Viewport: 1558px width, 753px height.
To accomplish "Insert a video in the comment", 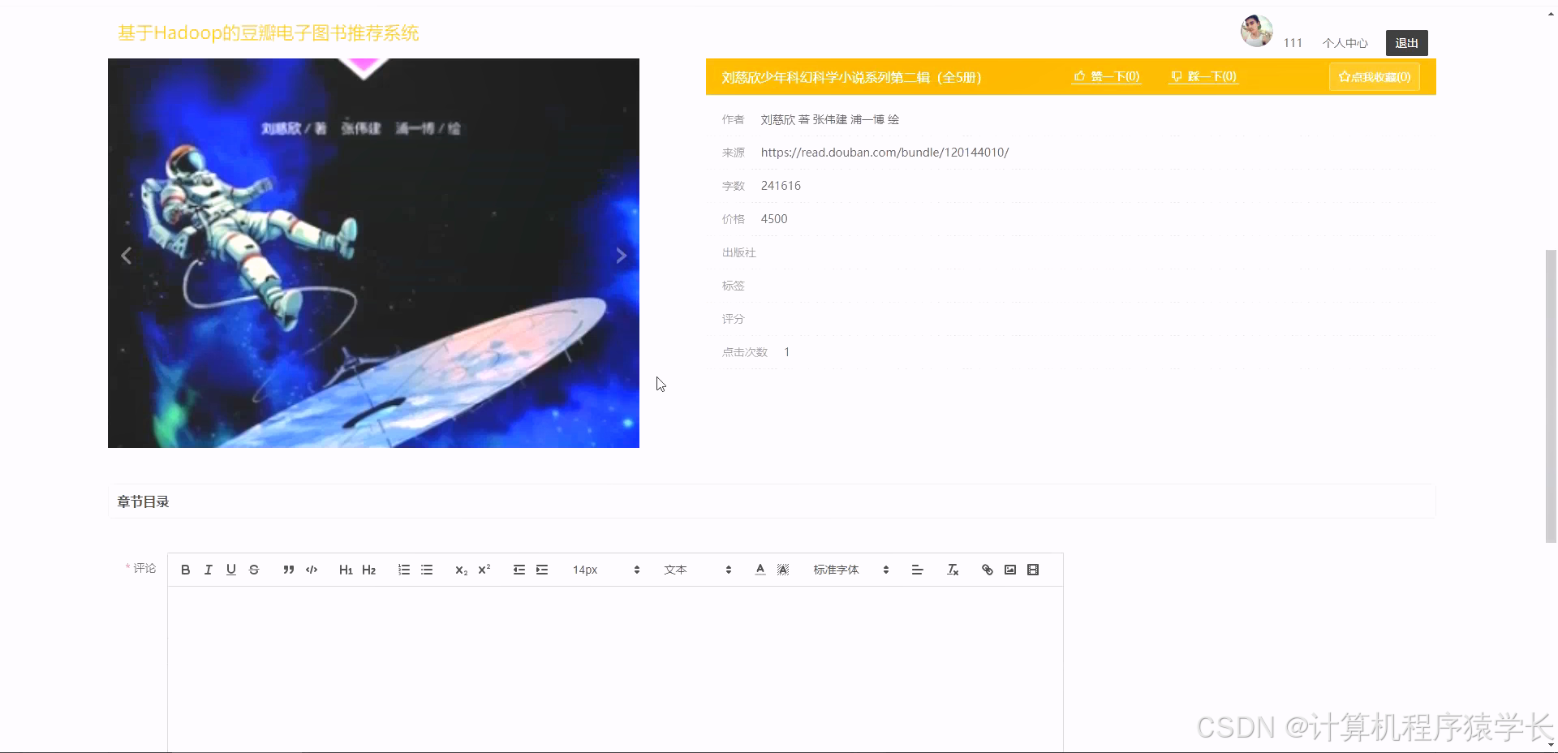I will [x=1033, y=570].
